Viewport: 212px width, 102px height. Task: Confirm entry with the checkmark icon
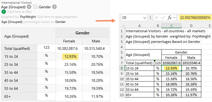(163, 18)
